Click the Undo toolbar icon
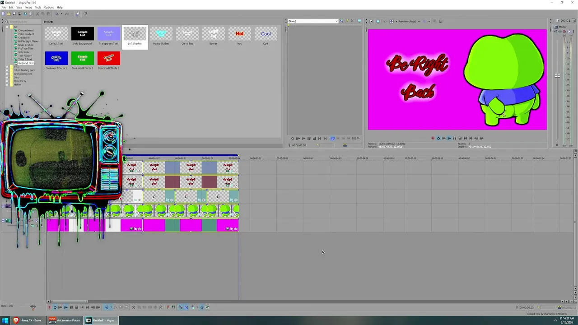 (57, 14)
